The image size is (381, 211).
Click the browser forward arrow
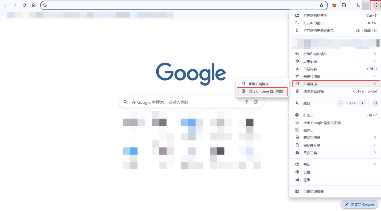pos(15,5)
